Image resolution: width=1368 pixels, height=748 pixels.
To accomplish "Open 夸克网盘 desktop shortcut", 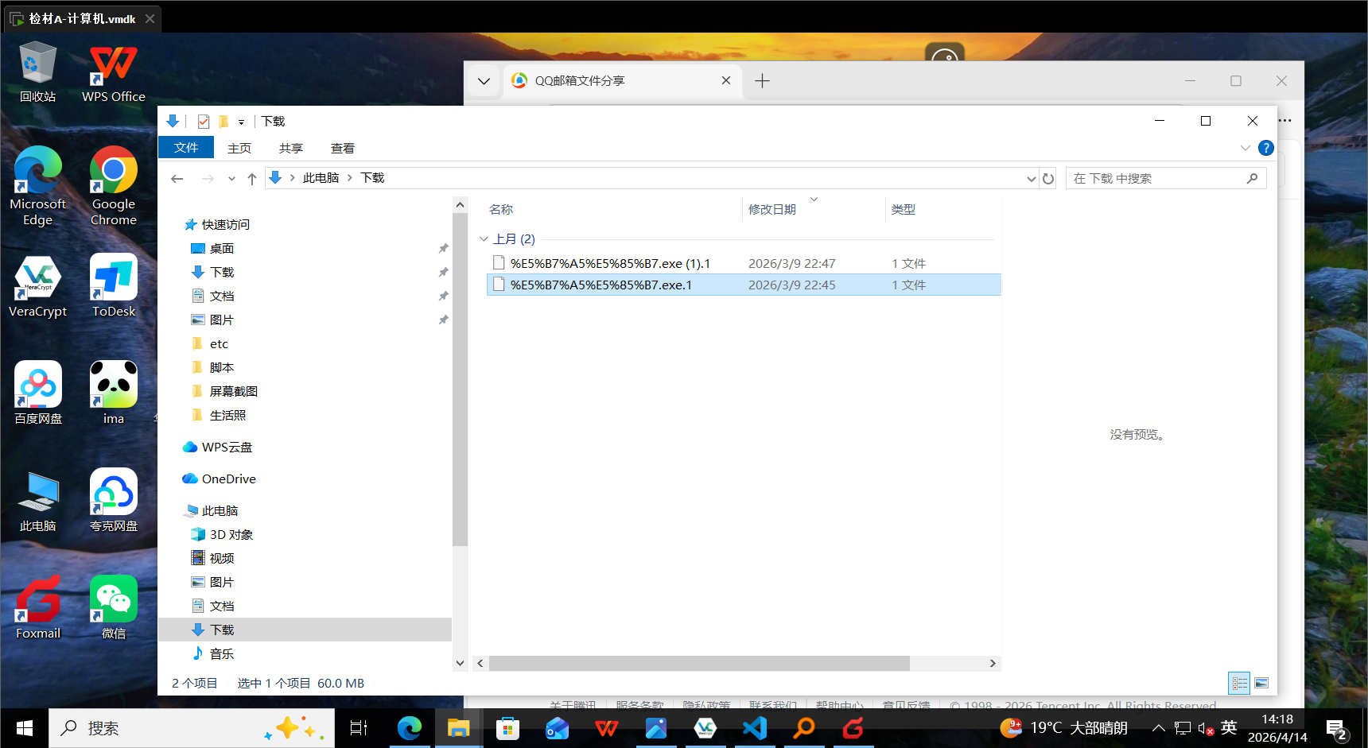I will coord(114,501).
